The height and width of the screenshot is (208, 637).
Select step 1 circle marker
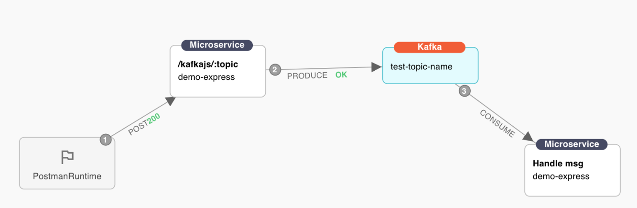(106, 140)
